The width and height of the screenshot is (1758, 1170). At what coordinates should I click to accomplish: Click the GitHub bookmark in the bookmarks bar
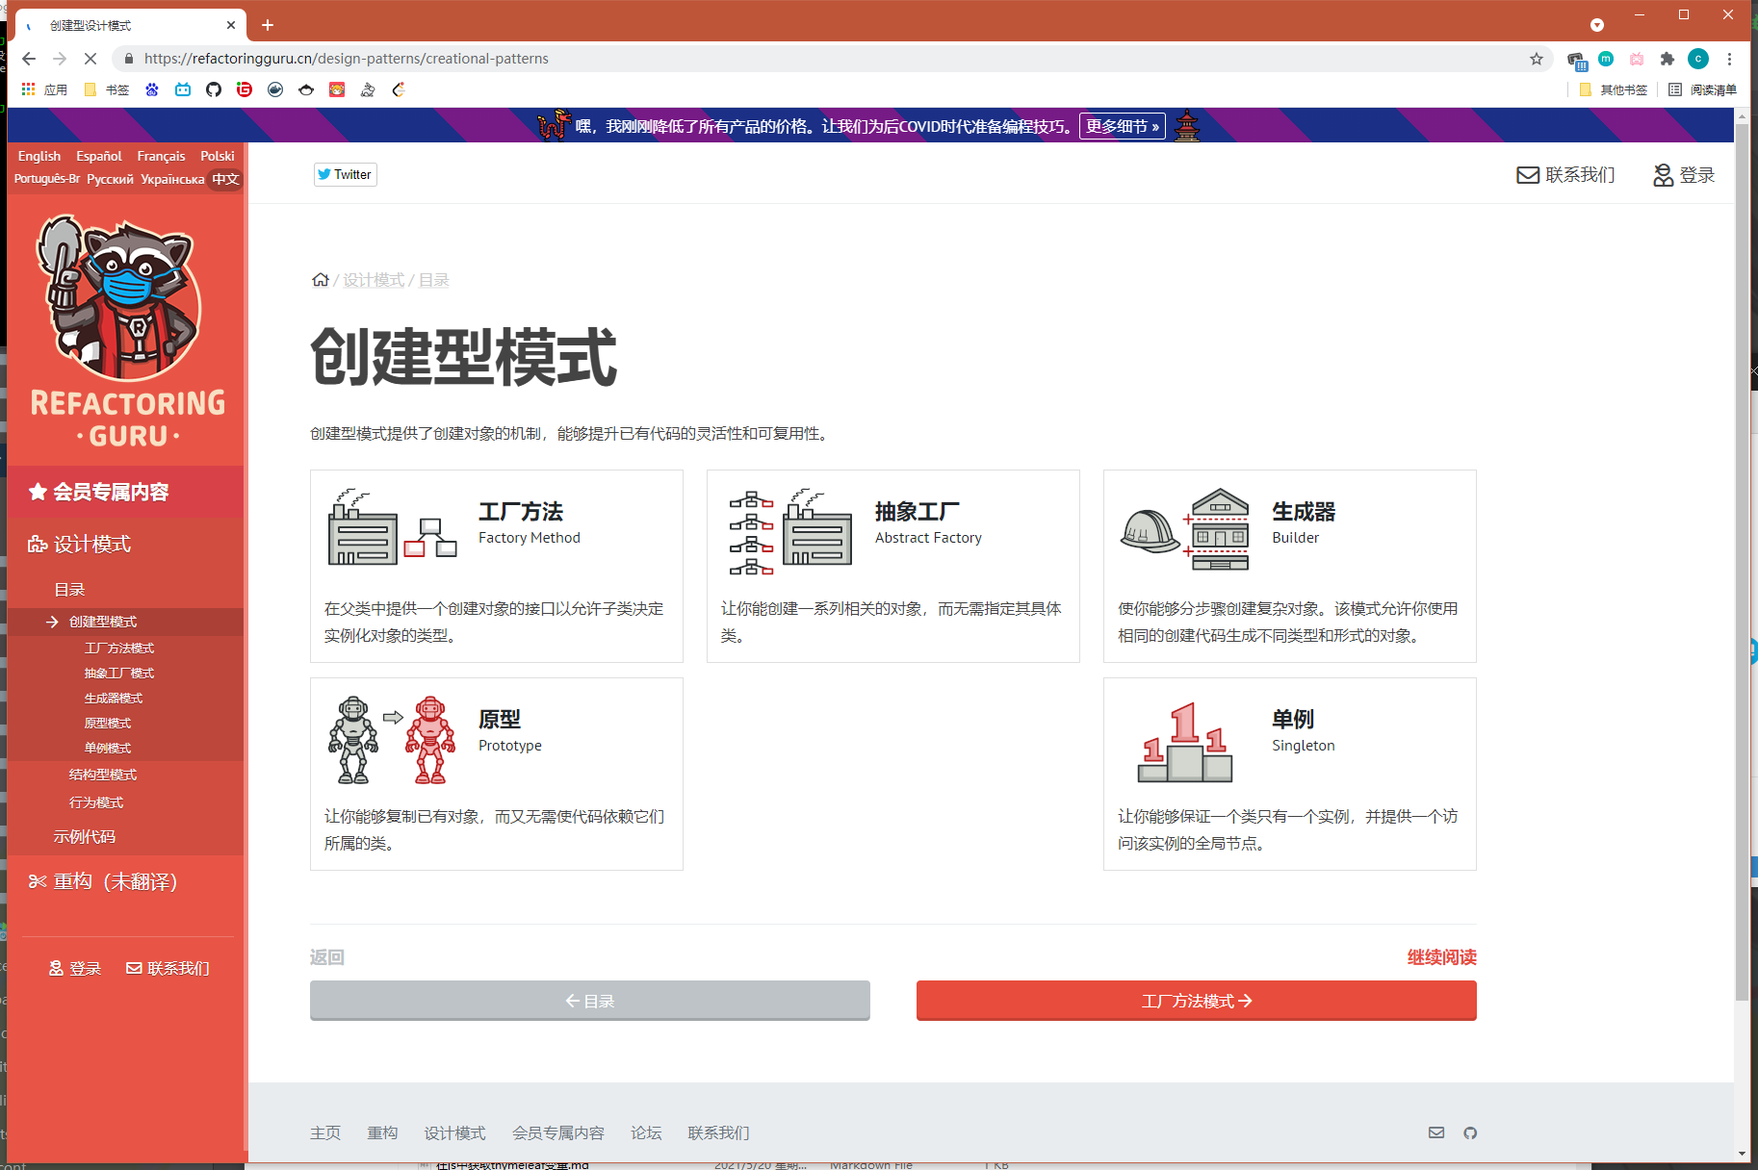(214, 89)
